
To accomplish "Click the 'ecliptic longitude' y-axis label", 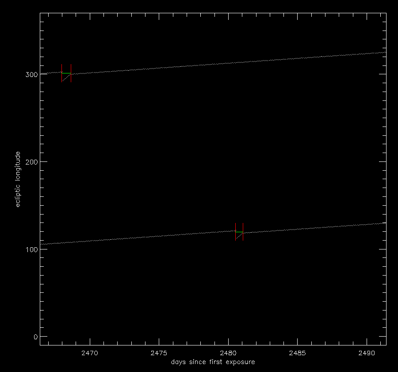I will click(x=18, y=179).
